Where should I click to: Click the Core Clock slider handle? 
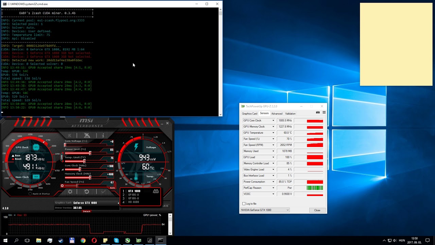pyautogui.click(x=80, y=169)
